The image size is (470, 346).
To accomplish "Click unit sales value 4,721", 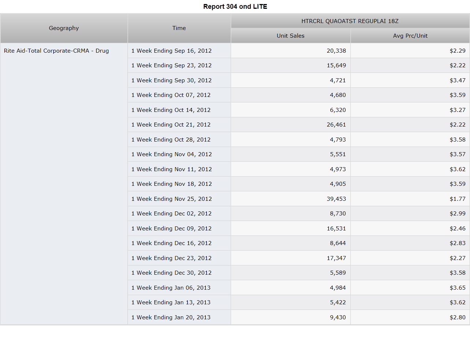I will (291, 80).
